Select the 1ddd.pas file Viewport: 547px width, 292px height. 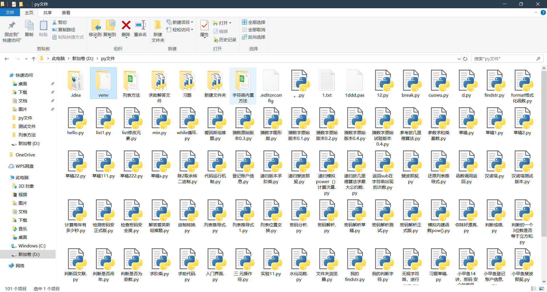coord(355,83)
